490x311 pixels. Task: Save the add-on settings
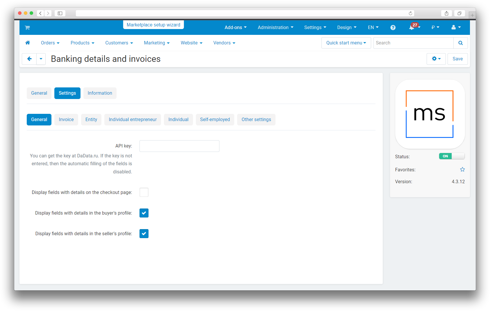(x=457, y=59)
